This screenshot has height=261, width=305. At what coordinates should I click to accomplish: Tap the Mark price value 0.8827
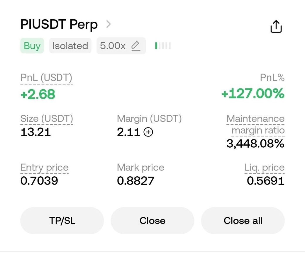pos(135,181)
